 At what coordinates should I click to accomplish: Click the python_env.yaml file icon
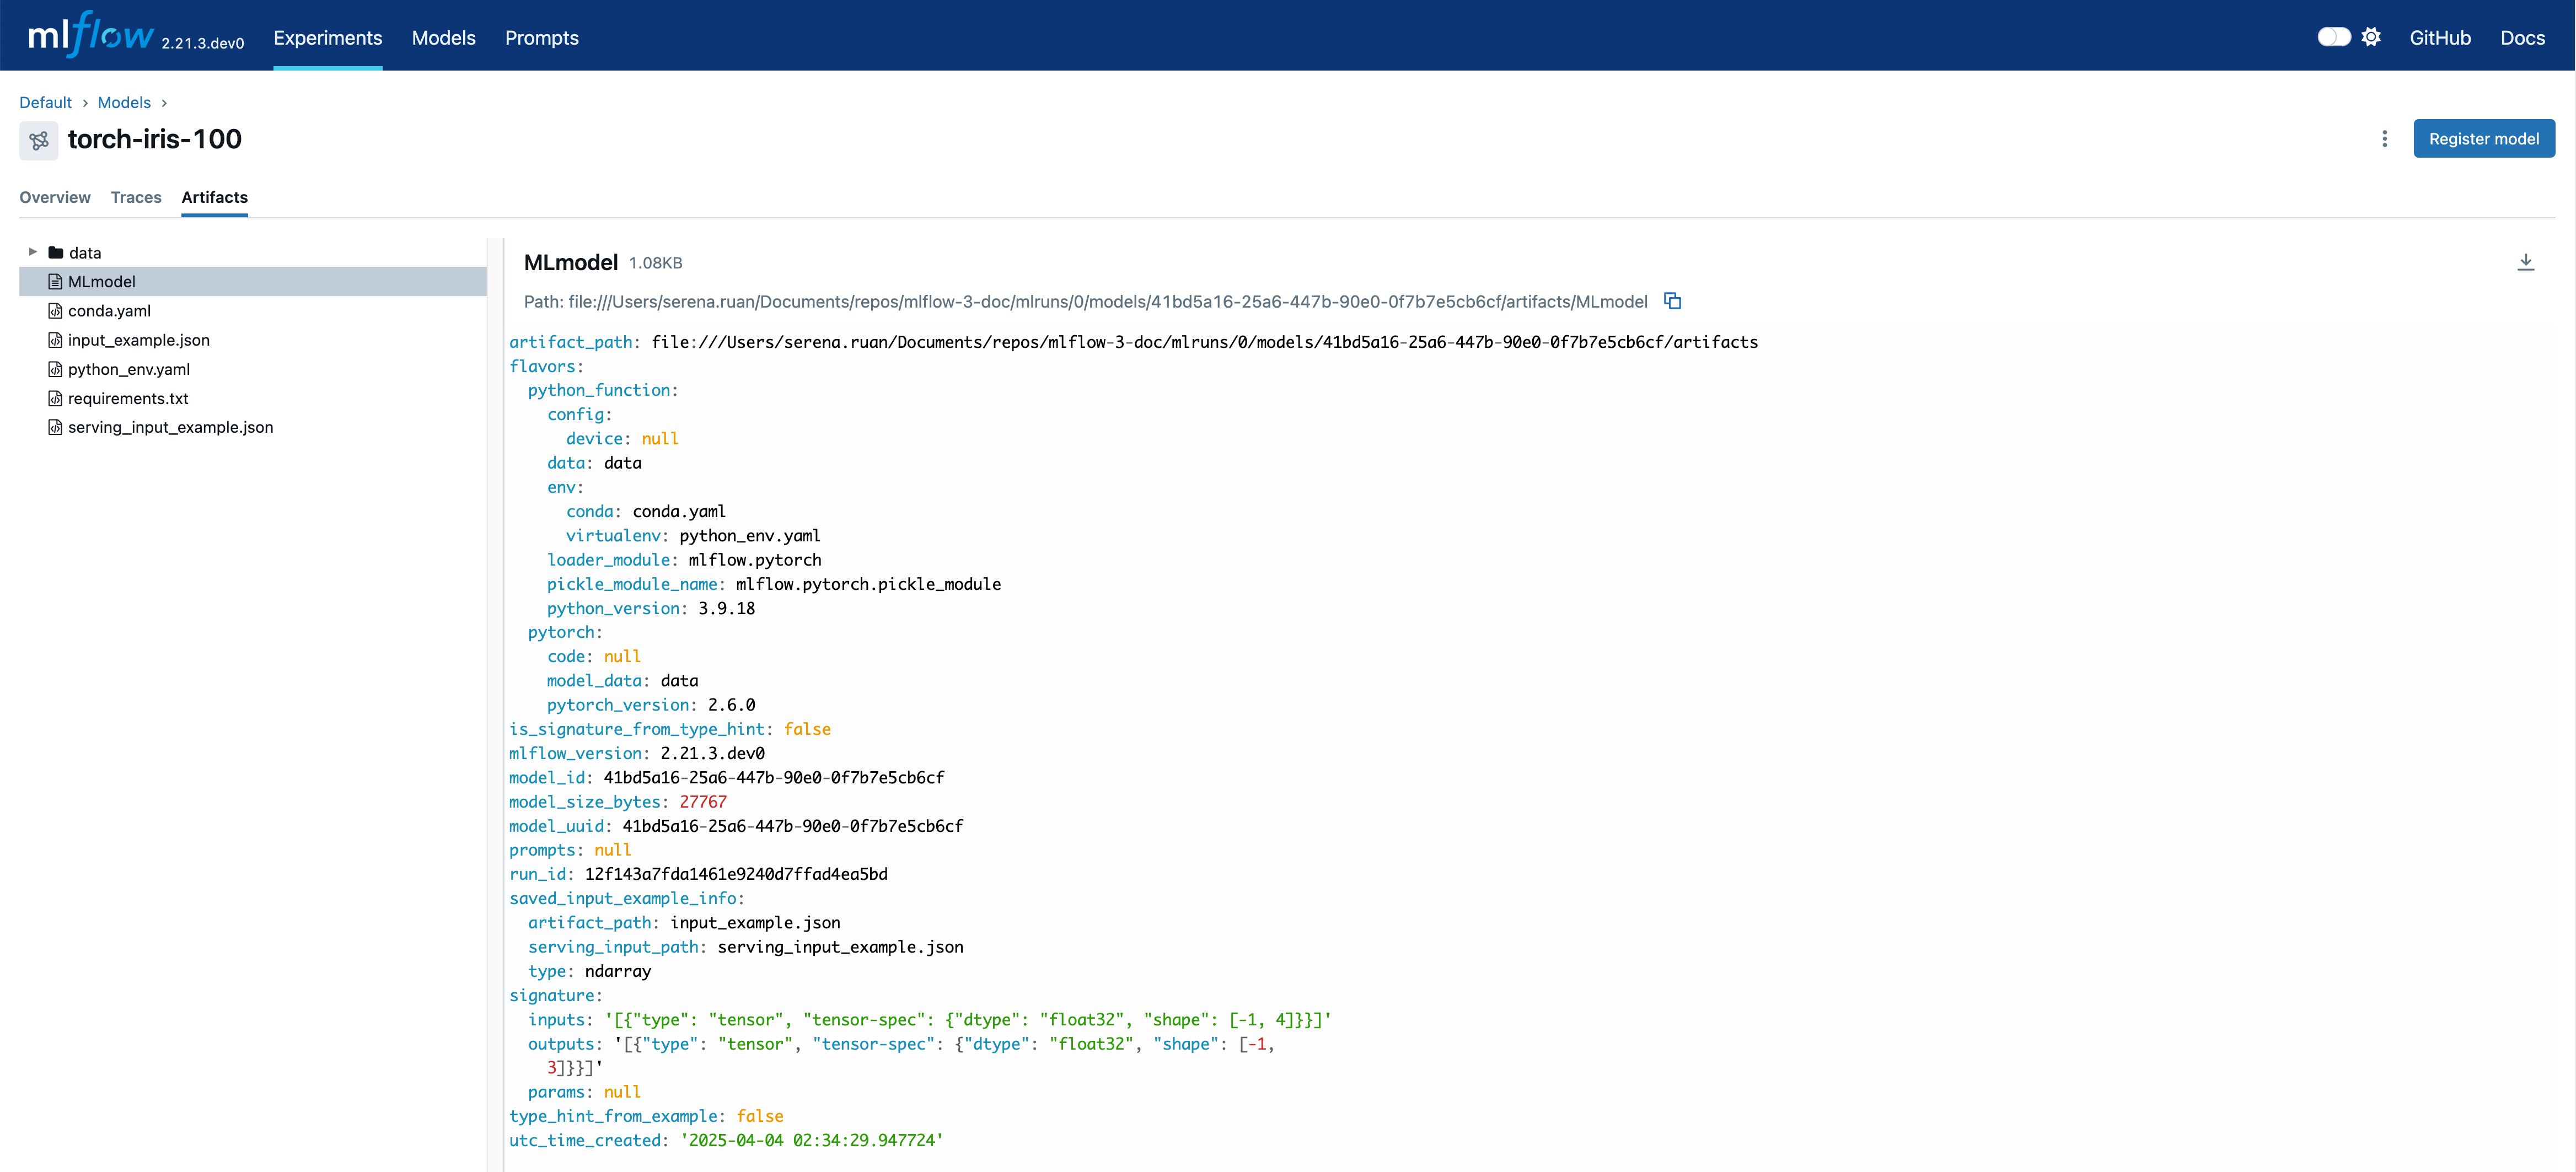[x=55, y=369]
